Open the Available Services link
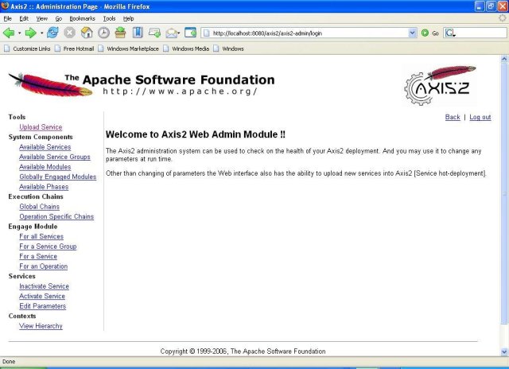 coord(45,147)
